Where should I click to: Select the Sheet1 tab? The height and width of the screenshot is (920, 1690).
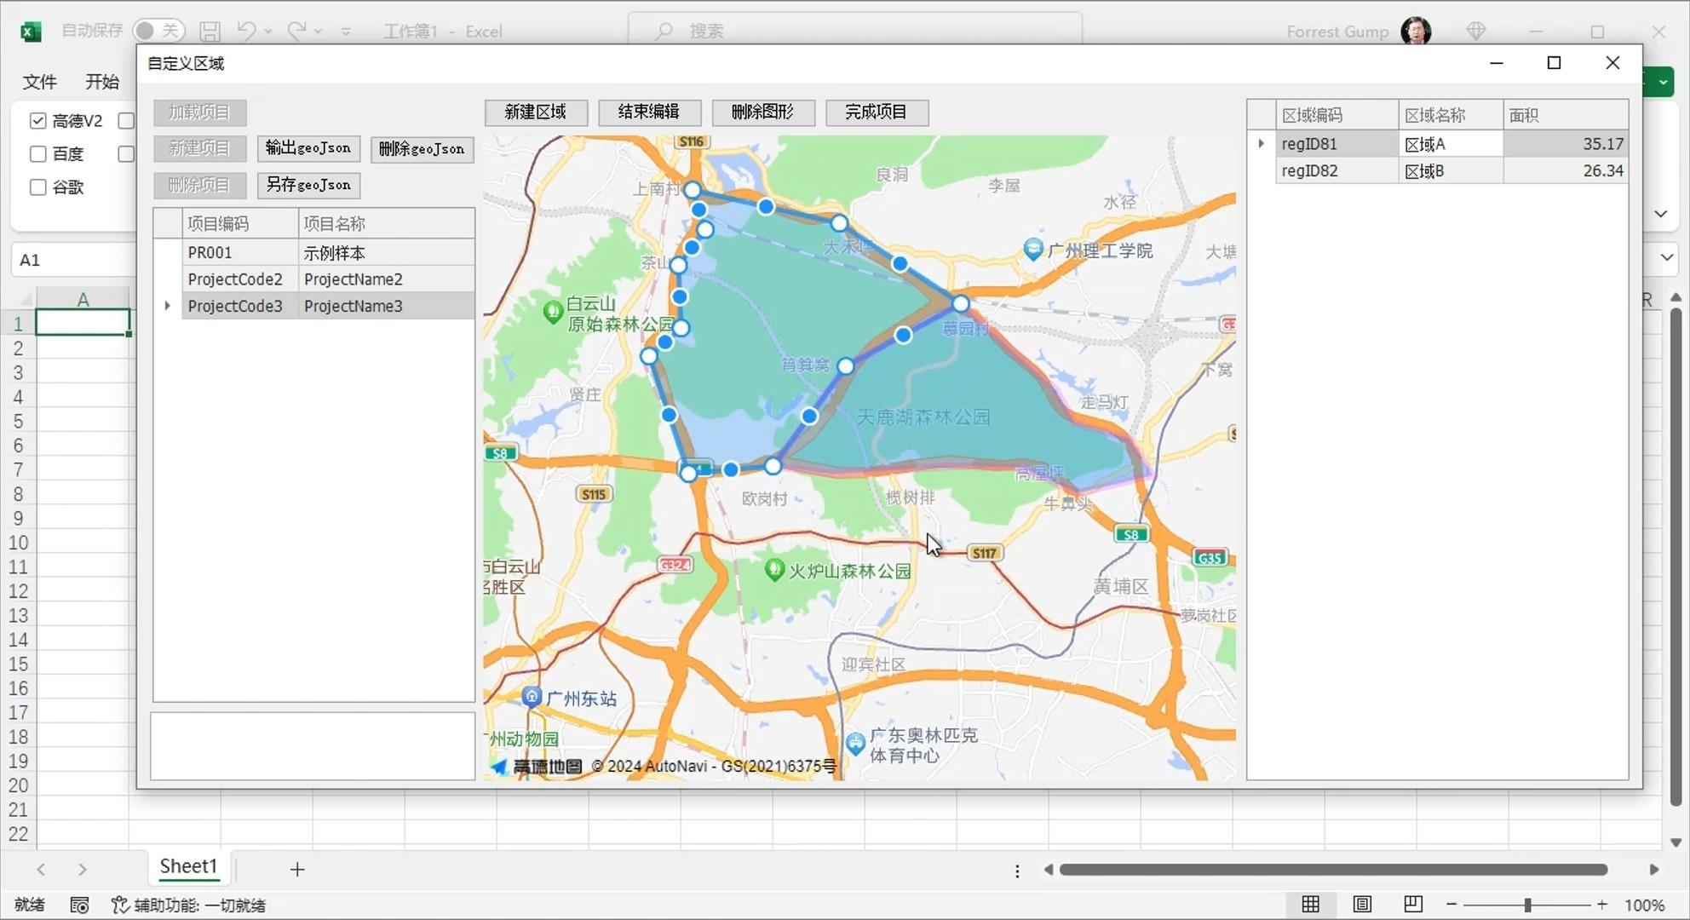[188, 866]
